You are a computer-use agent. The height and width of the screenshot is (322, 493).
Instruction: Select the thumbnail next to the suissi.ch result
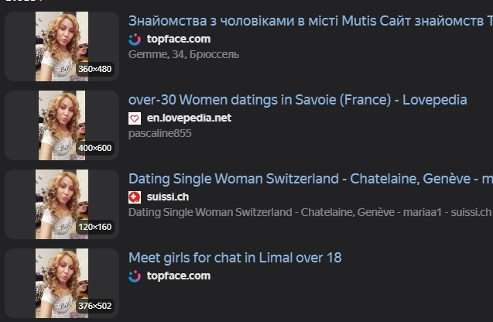click(x=61, y=204)
